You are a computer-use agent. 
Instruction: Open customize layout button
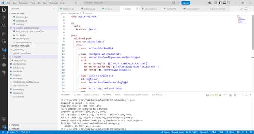(216, 3)
